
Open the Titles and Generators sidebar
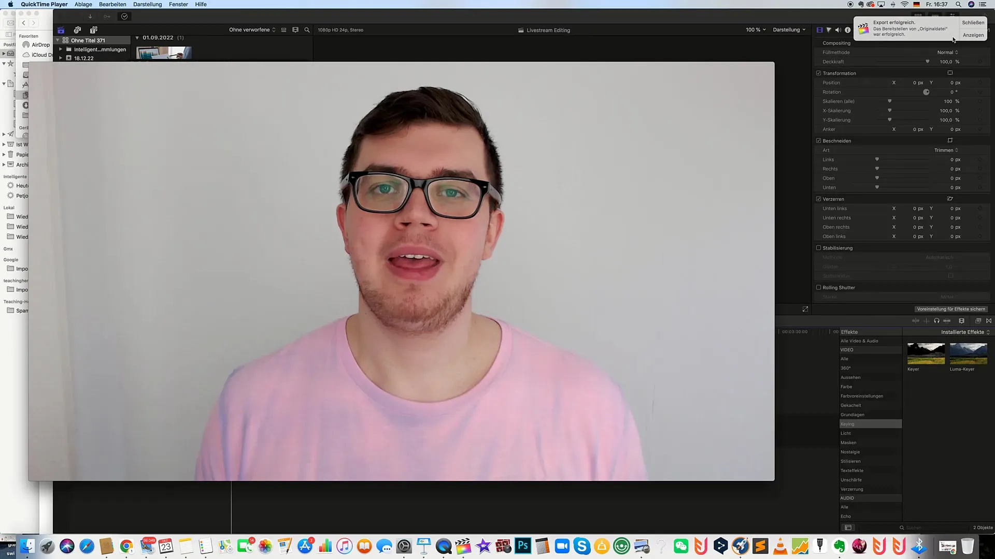click(94, 30)
